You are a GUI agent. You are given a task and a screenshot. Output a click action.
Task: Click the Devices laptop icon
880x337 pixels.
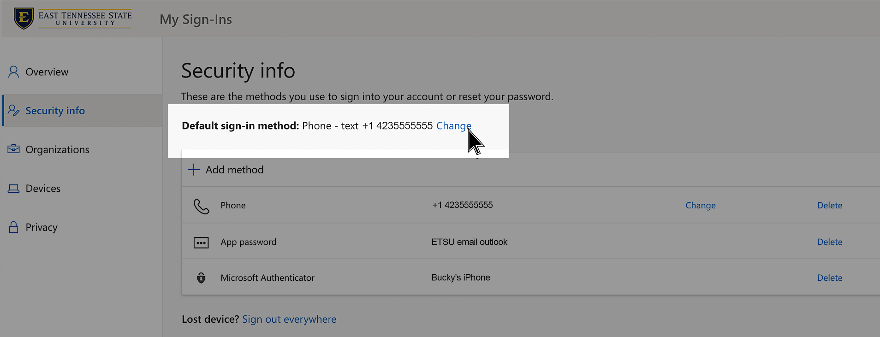pyautogui.click(x=14, y=189)
